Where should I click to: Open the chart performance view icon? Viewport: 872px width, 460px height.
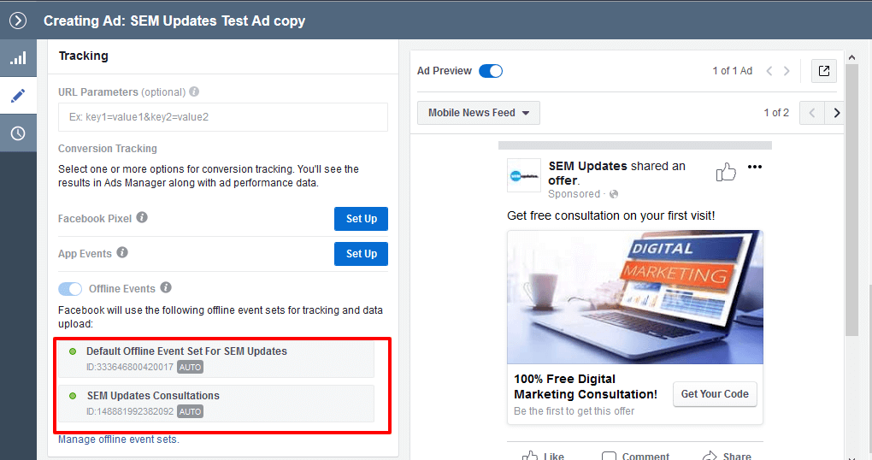(18, 58)
